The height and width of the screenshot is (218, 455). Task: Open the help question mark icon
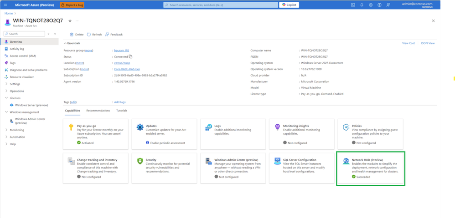(x=379, y=5)
